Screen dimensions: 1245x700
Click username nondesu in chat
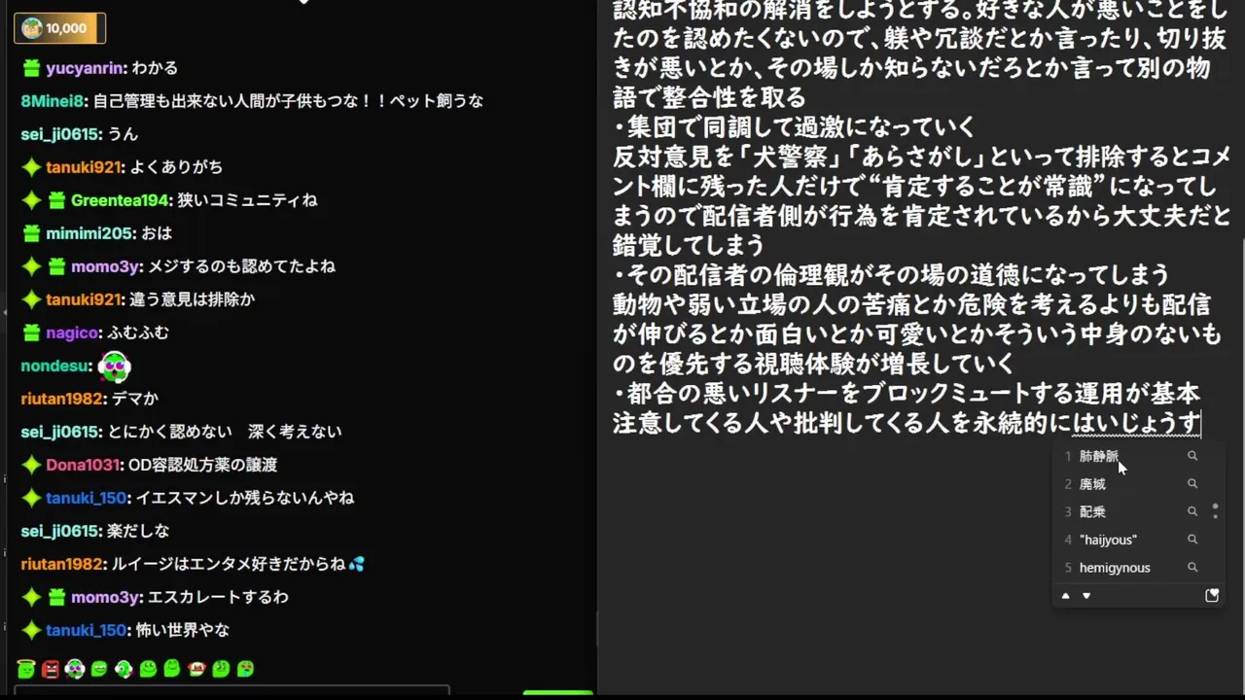pos(55,367)
